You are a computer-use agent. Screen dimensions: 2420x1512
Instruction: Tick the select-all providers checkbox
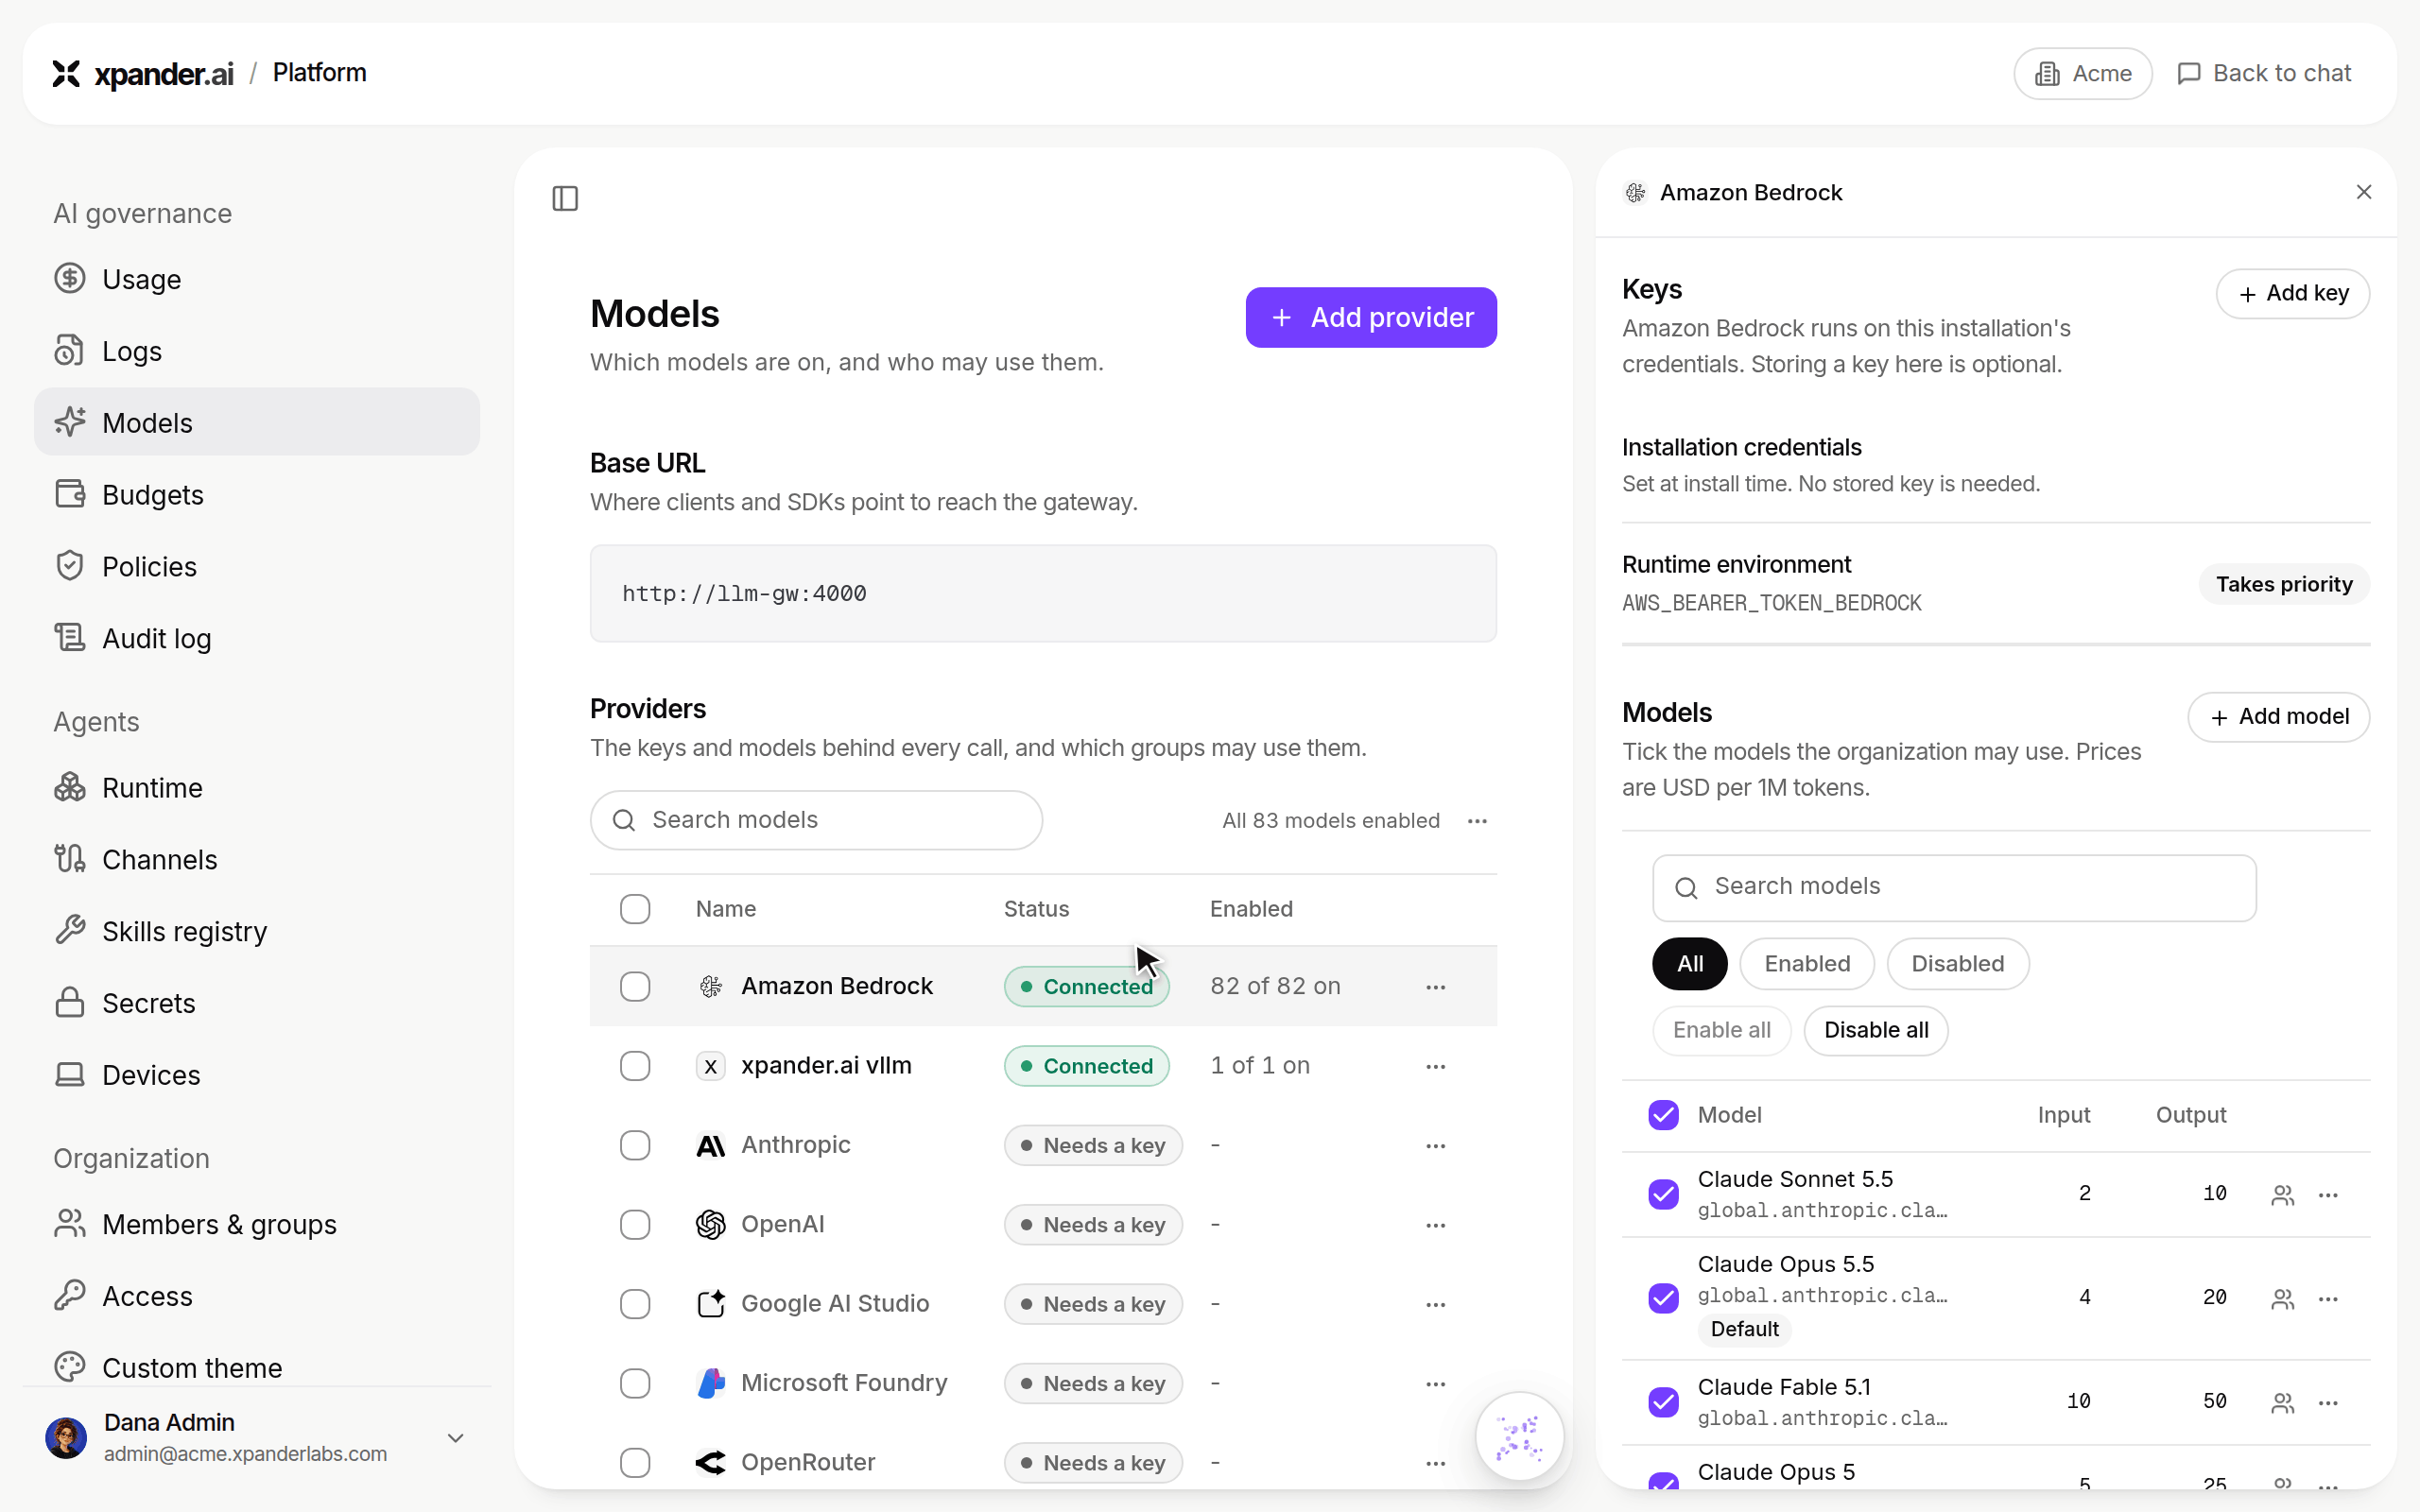coord(635,909)
